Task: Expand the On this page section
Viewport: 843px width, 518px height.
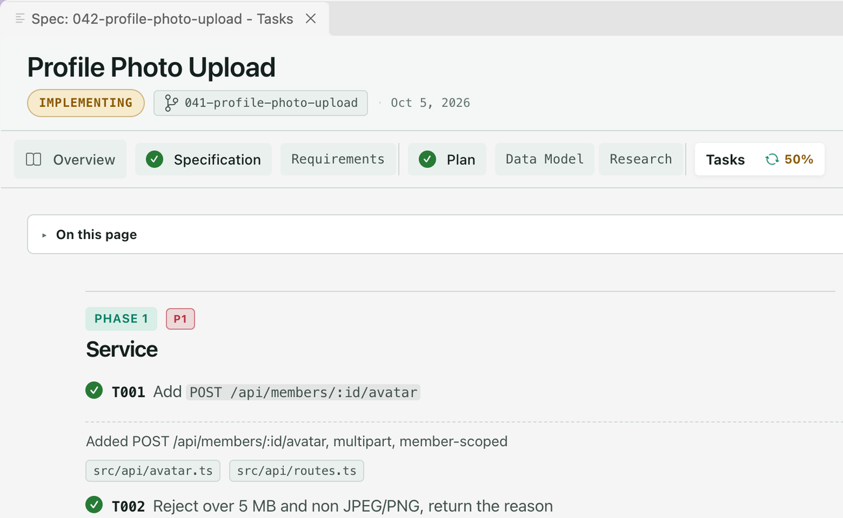Action: 435,234
